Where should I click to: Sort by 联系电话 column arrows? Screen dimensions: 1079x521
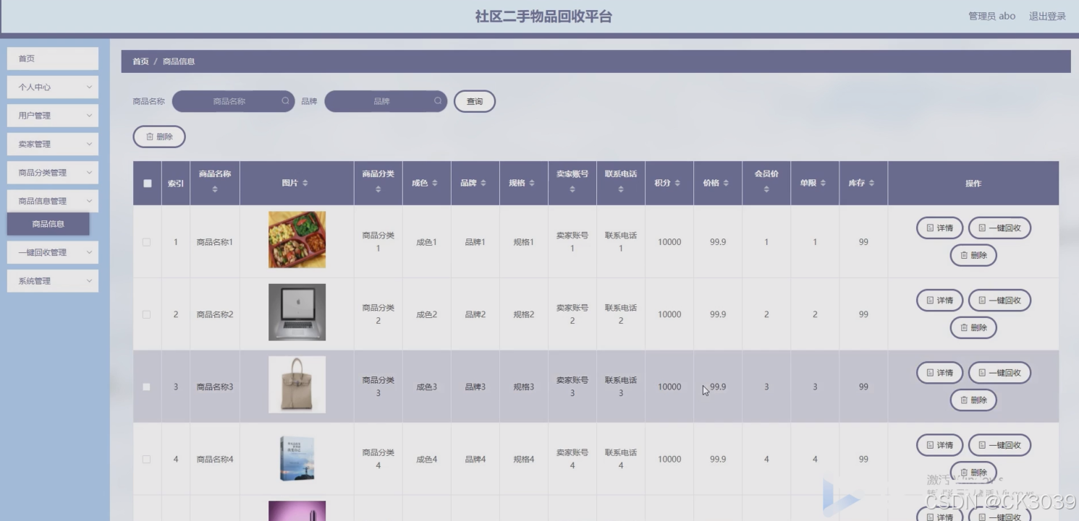[x=621, y=189]
